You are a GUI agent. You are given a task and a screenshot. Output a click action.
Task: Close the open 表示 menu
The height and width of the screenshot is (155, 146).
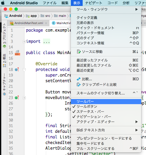tap(77, 3)
